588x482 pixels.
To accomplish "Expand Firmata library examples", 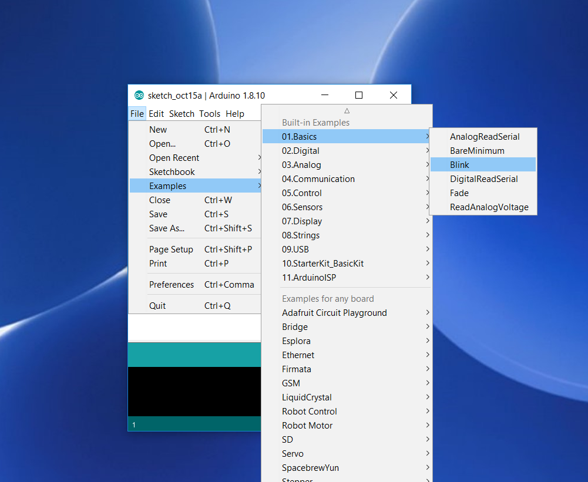I will click(x=347, y=369).
